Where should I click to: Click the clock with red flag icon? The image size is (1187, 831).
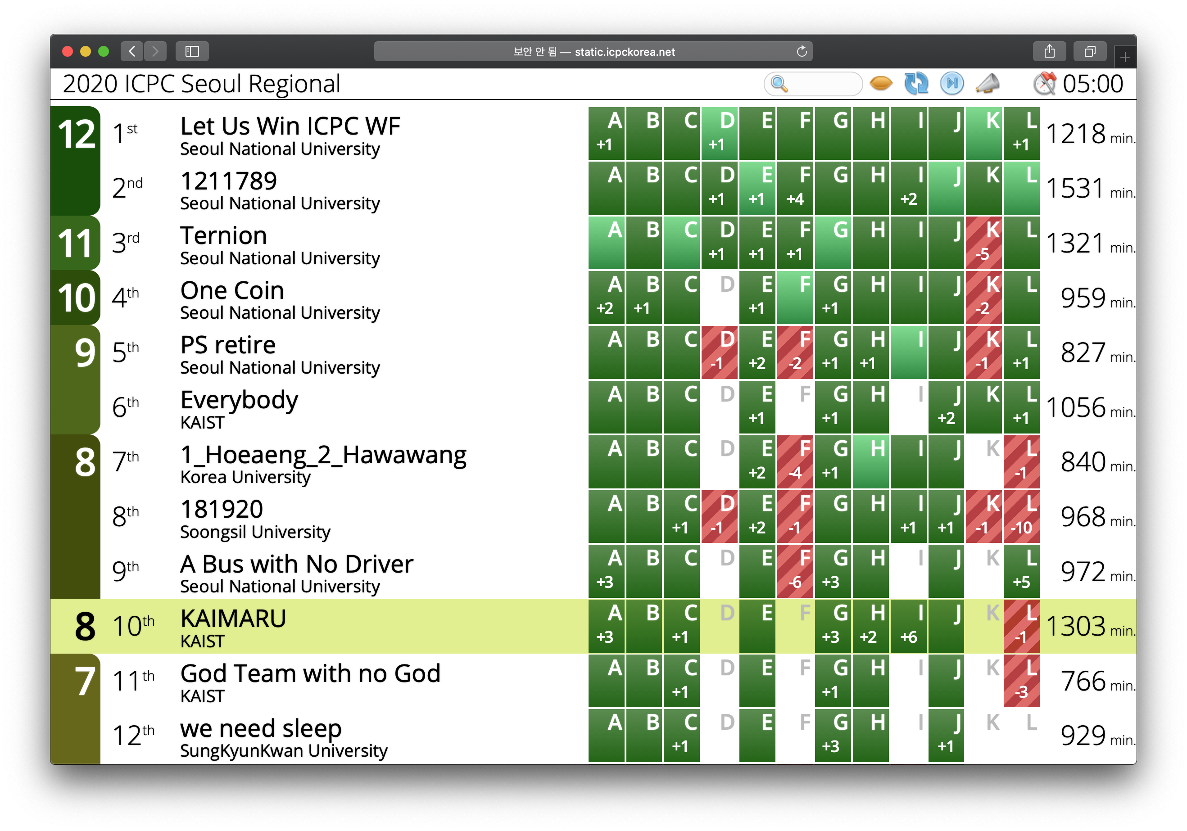tap(1044, 83)
